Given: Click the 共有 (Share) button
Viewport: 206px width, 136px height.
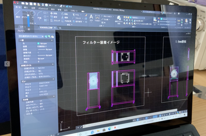Looking at the screenshot, I should pos(69,7).
